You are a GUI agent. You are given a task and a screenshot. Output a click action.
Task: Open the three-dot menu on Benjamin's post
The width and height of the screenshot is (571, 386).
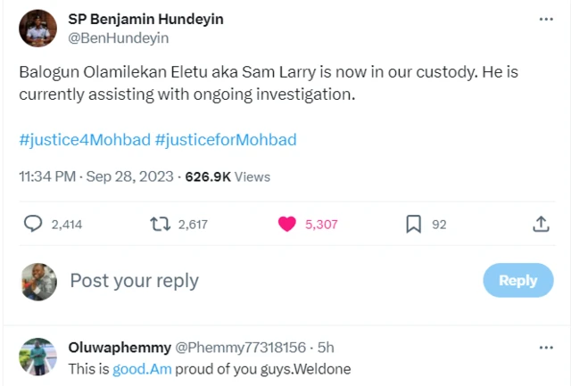(545, 20)
